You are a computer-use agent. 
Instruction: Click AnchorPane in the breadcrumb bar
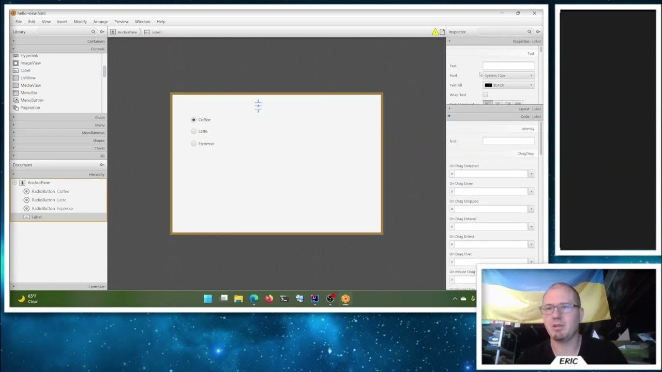tap(127, 32)
